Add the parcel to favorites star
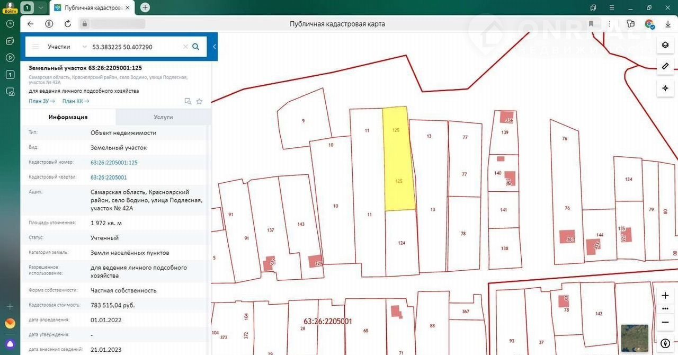678x355 pixels. click(x=199, y=101)
